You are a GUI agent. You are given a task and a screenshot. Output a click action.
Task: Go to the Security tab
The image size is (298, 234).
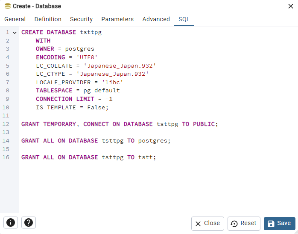coord(82,19)
